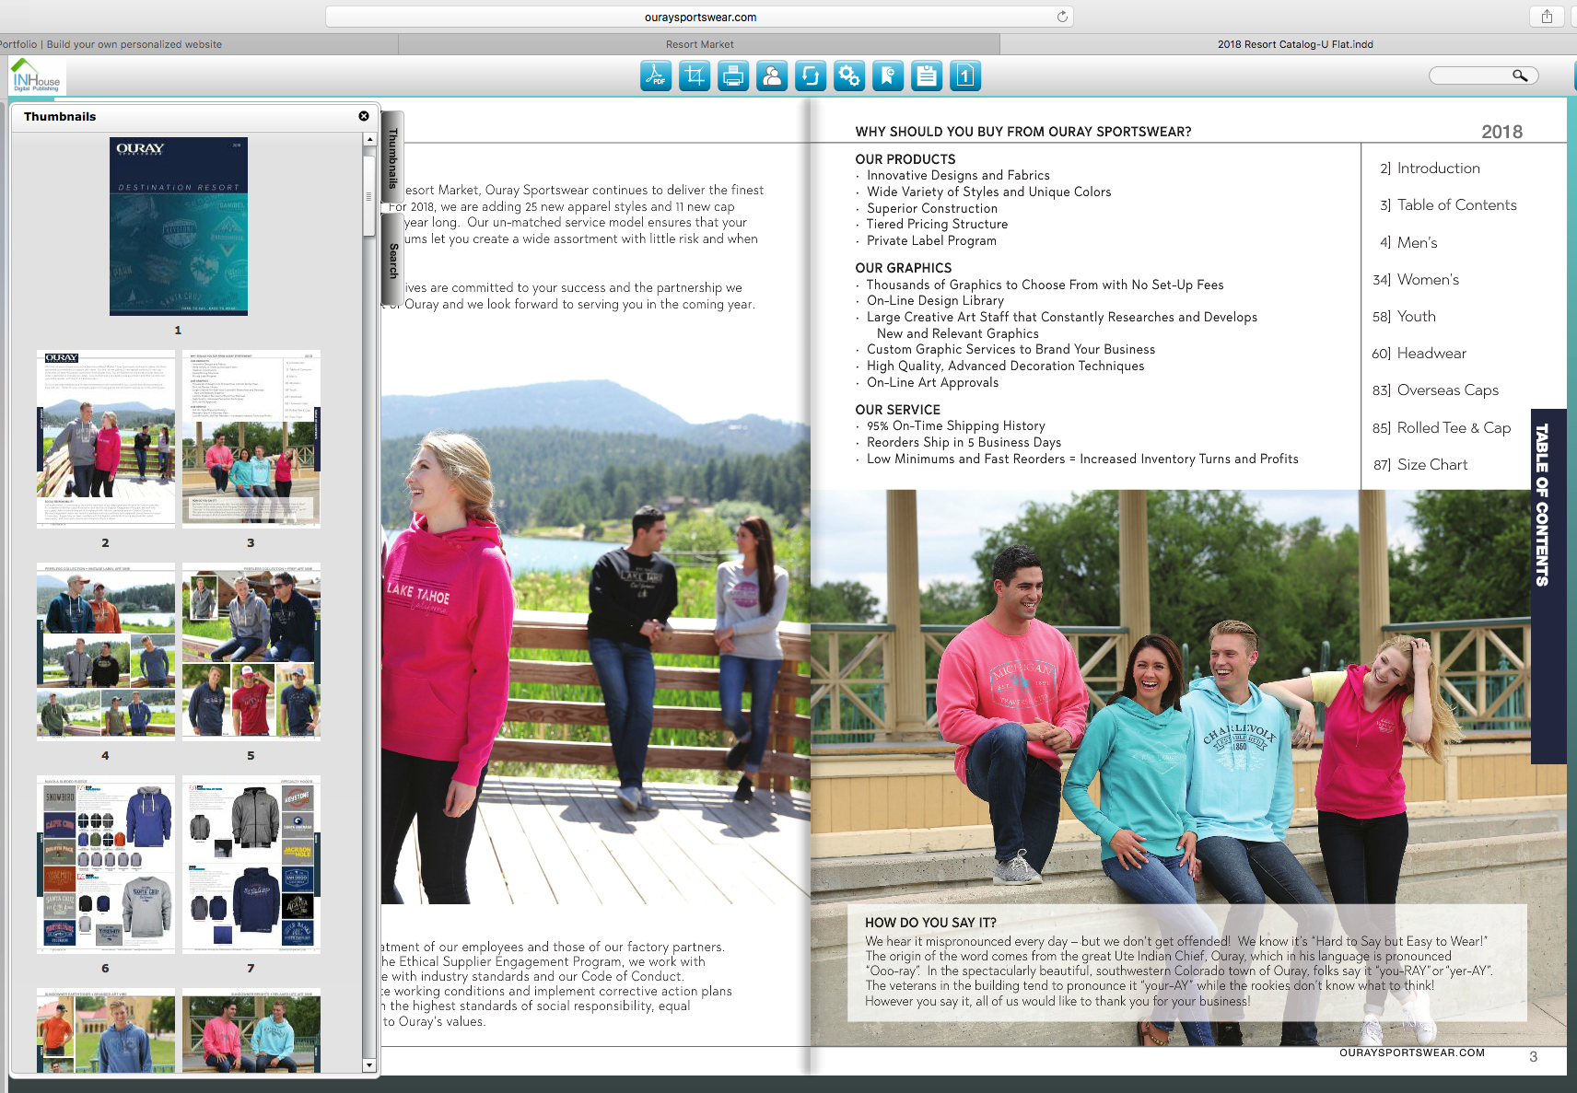The height and width of the screenshot is (1093, 1577).
Task: Jump to the Size Chart section
Action: coord(1420,465)
